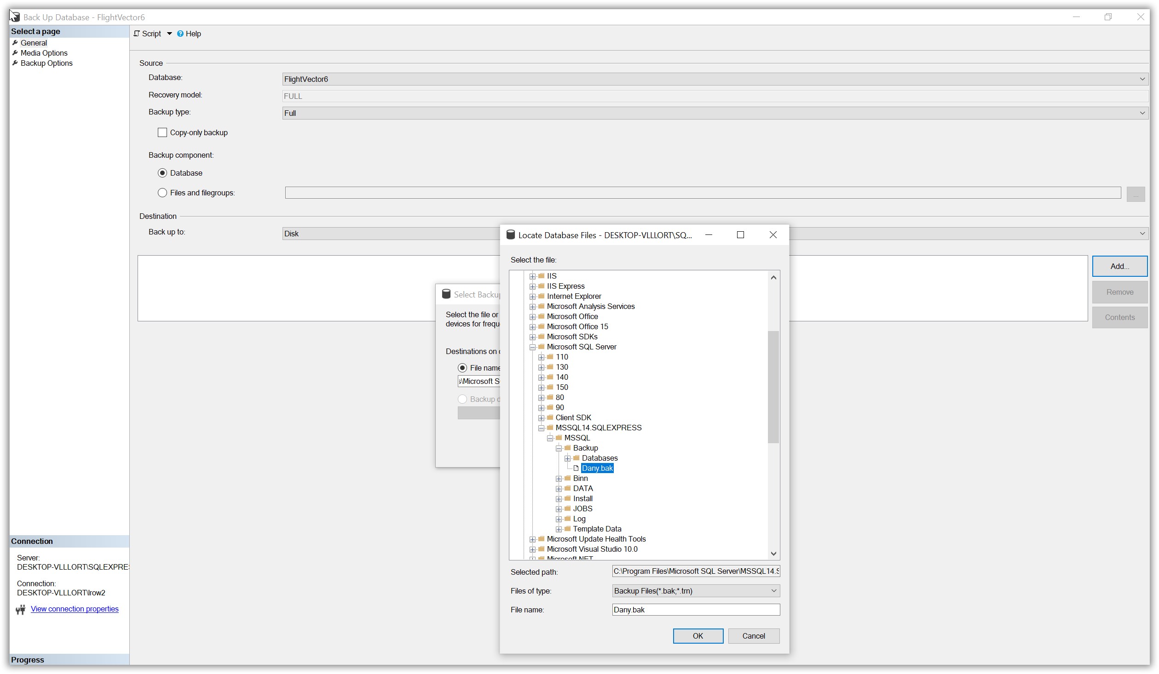Select the 150 folder icon
1159x674 pixels.
pyautogui.click(x=550, y=387)
